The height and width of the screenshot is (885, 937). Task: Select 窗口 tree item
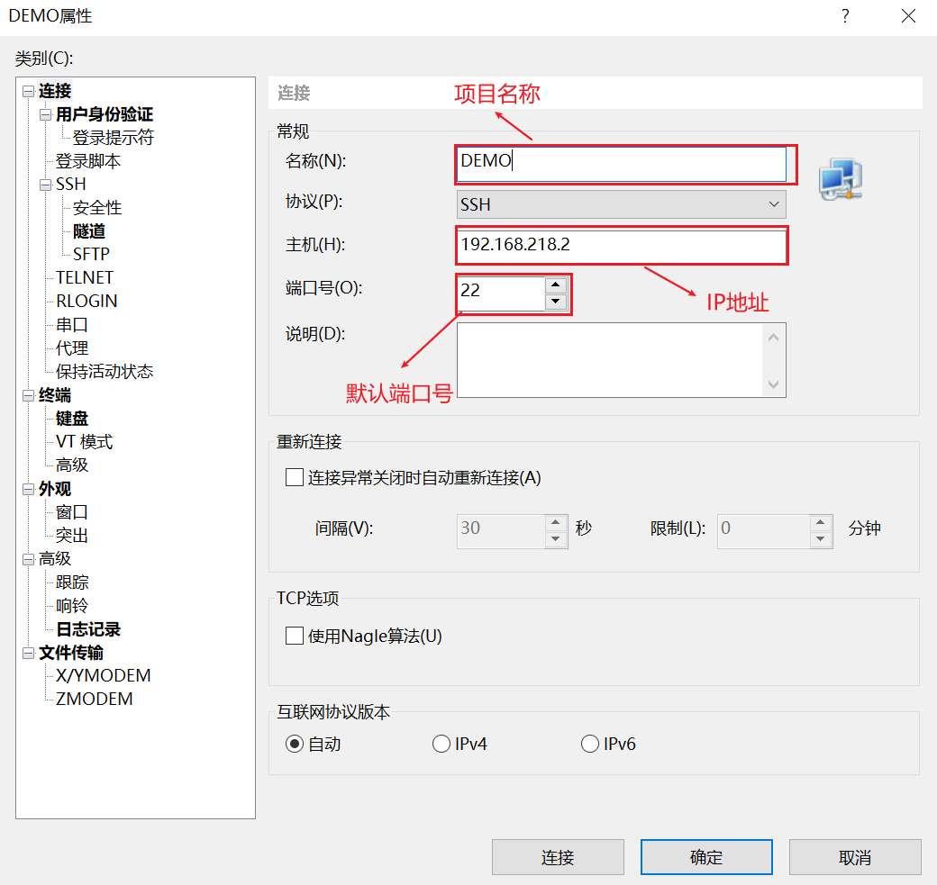72,512
